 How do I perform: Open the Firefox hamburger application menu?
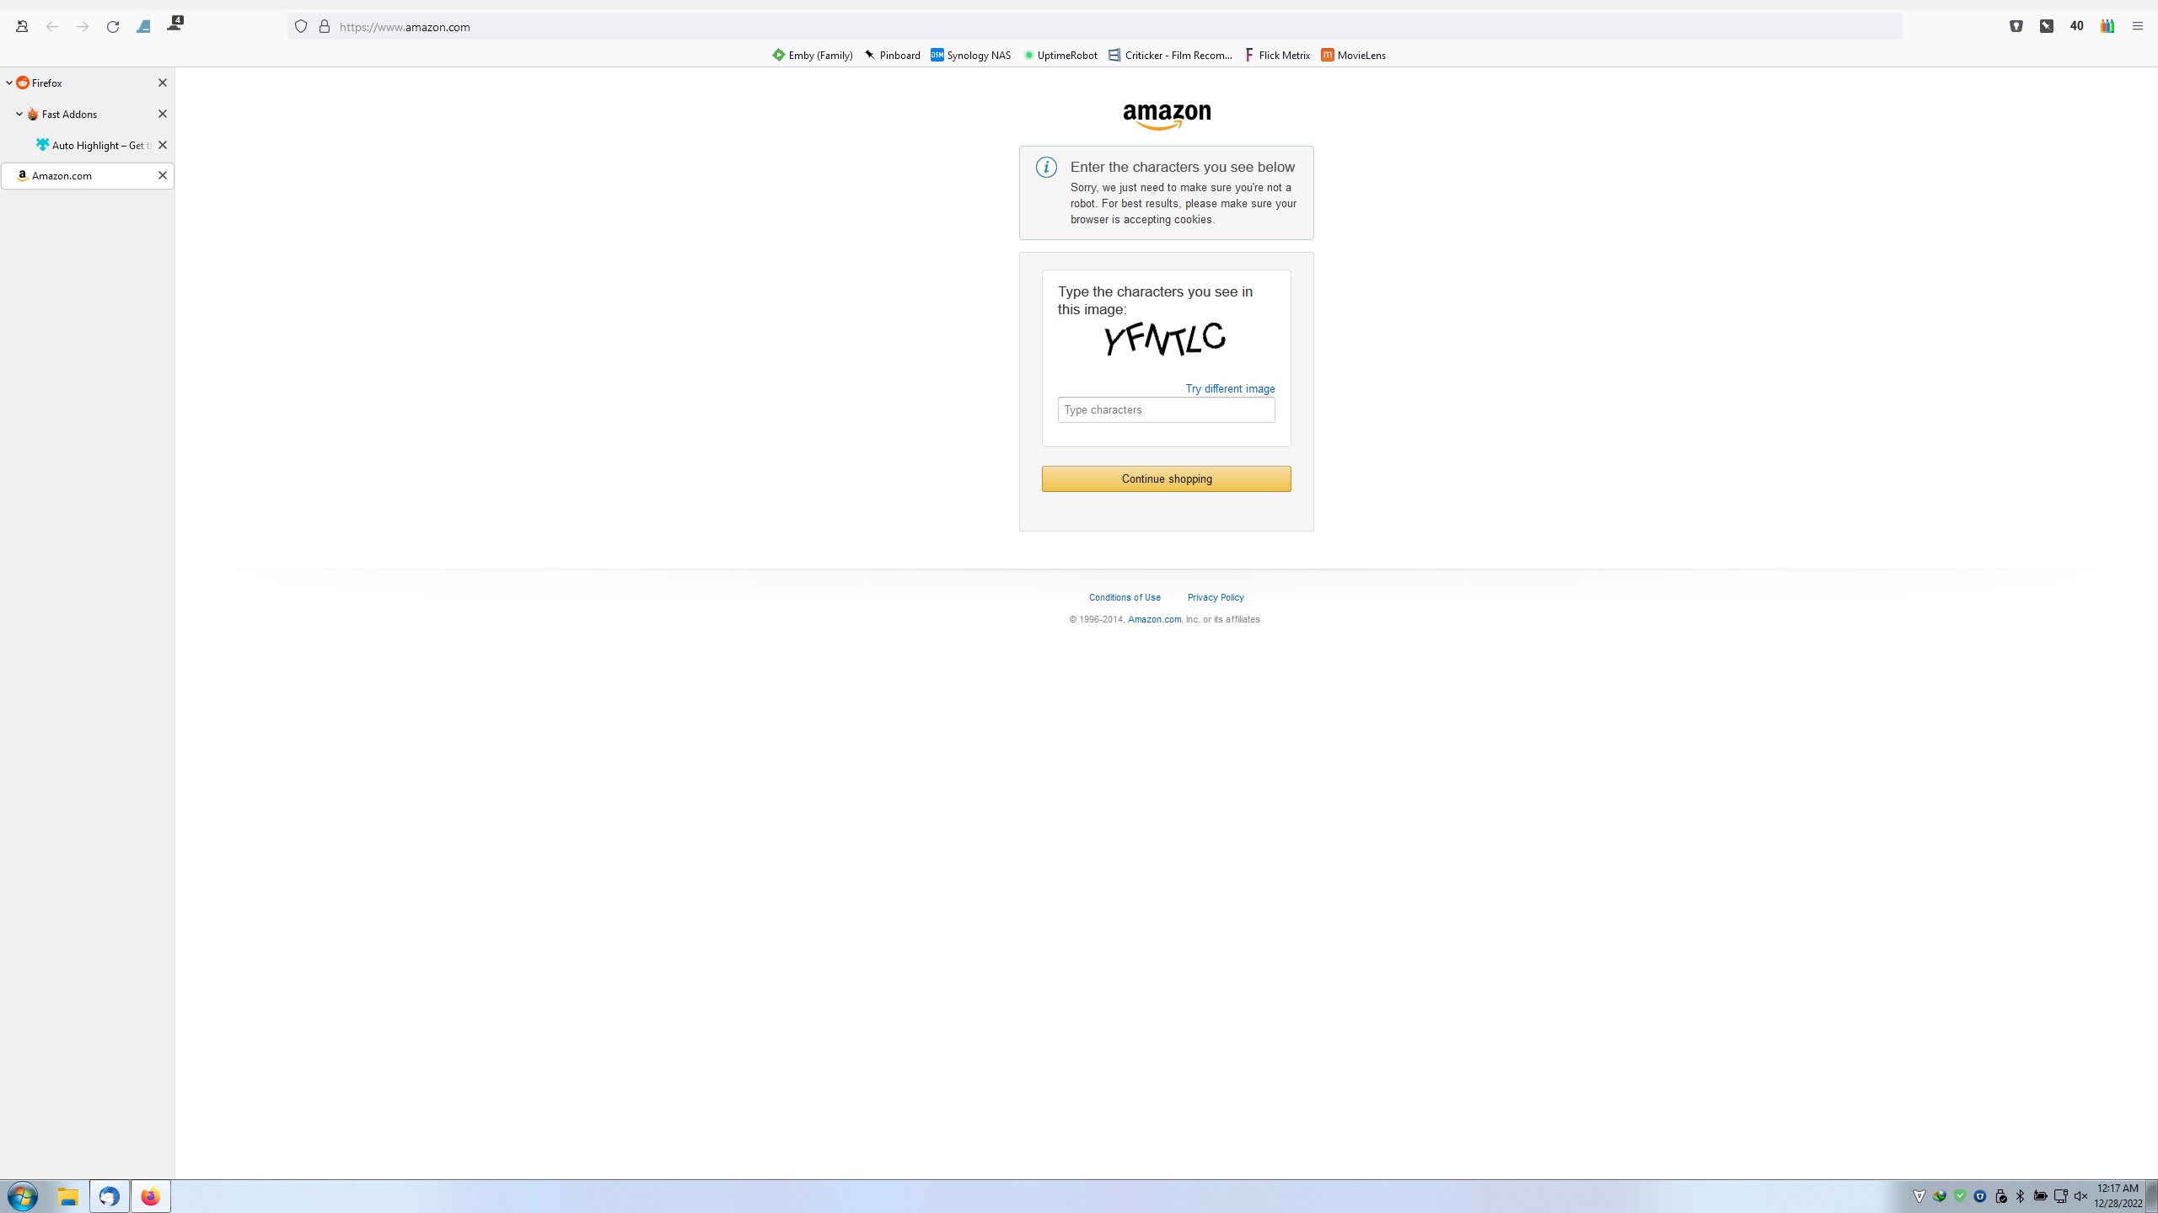(2137, 26)
